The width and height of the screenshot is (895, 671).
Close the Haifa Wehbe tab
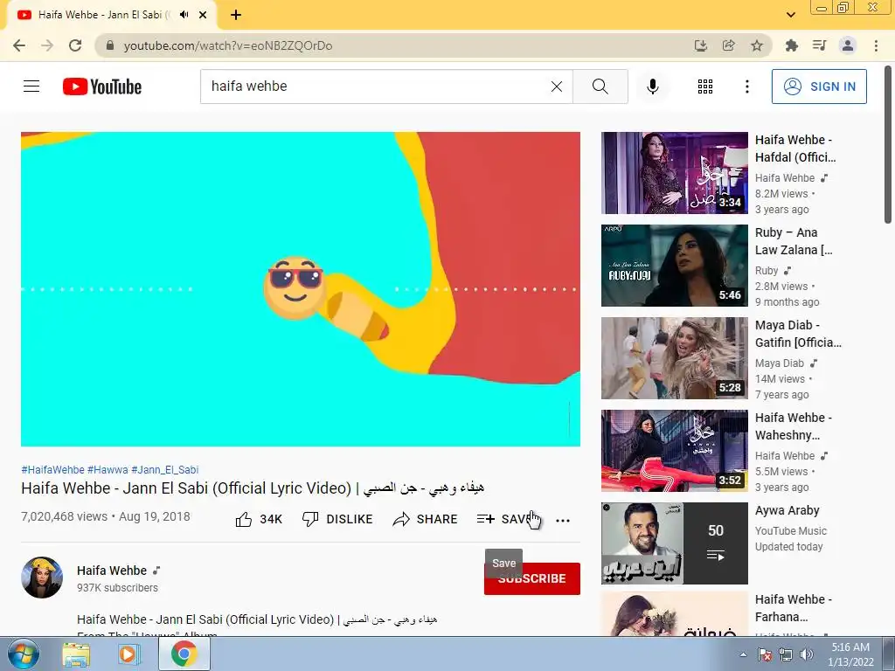pos(203,15)
